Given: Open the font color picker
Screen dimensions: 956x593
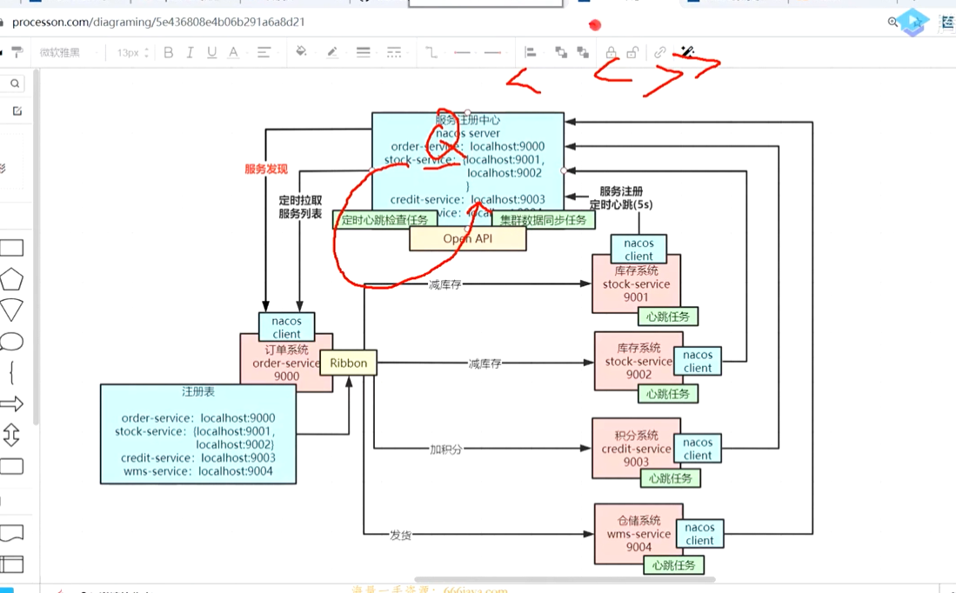Looking at the screenshot, I should point(233,53).
